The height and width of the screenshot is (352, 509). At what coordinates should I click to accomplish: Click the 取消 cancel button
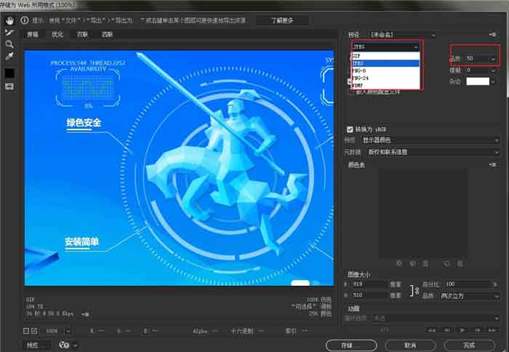pyautogui.click(x=410, y=345)
